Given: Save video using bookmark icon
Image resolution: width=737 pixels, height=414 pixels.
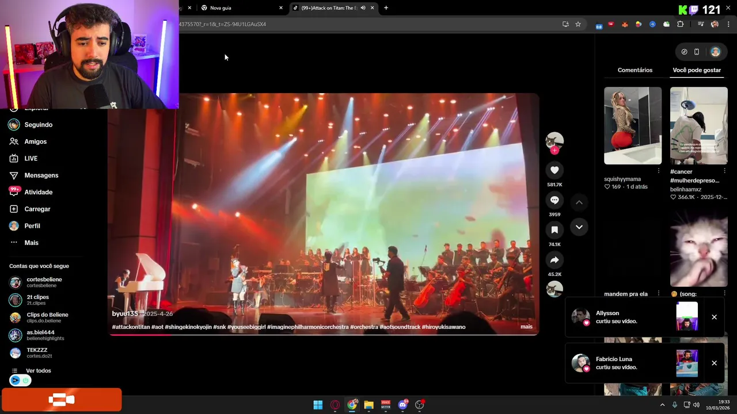Looking at the screenshot, I should 554,230.
